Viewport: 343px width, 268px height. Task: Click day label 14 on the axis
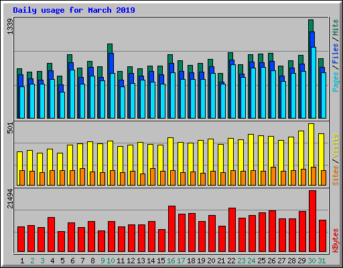(x=151, y=261)
